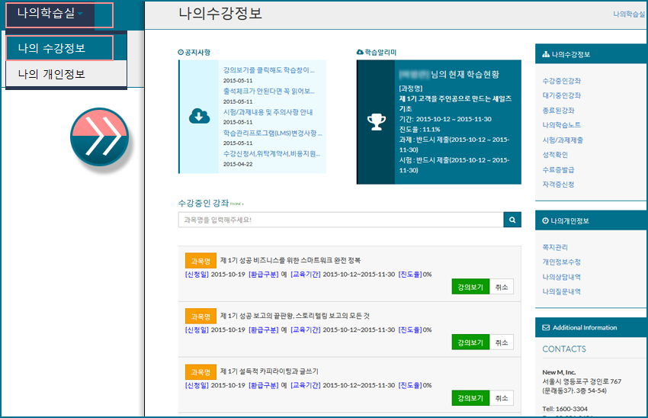Open 수강중인강좌 link in sidebar
Screen dimensions: 648x418
[x=561, y=81]
